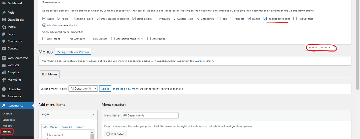Open Elementor via its sidebar icon
Image resolution: width=360 pixels, height=139 pixels.
click(4, 89)
